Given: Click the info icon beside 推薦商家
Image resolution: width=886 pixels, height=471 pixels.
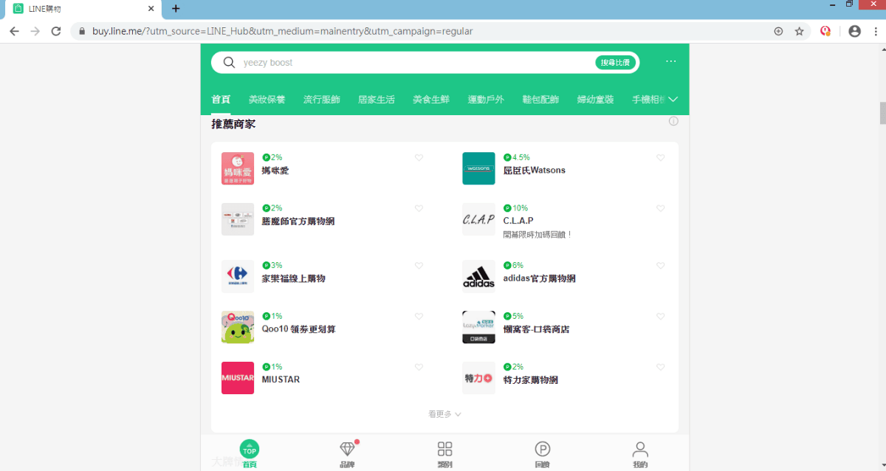Looking at the screenshot, I should click(673, 121).
